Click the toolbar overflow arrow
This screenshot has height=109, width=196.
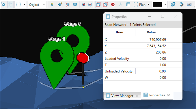click(195, 6)
